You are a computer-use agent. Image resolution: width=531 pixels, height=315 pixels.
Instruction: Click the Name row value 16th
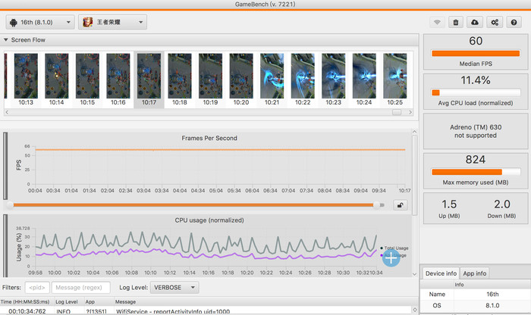click(x=492, y=295)
